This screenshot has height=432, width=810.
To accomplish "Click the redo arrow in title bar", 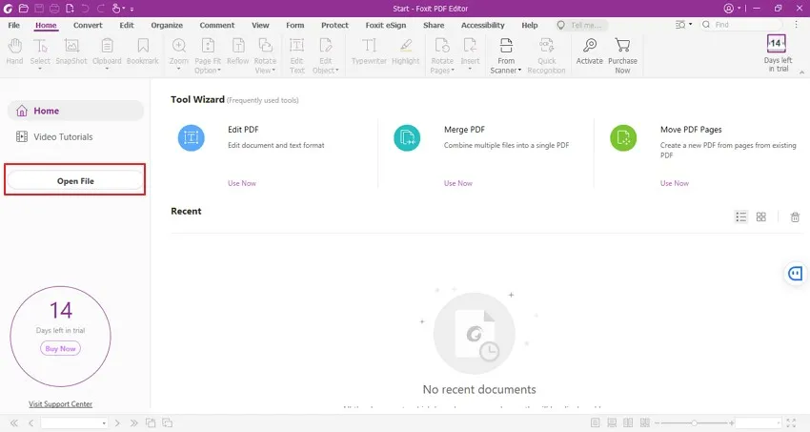I will pyautogui.click(x=101, y=9).
